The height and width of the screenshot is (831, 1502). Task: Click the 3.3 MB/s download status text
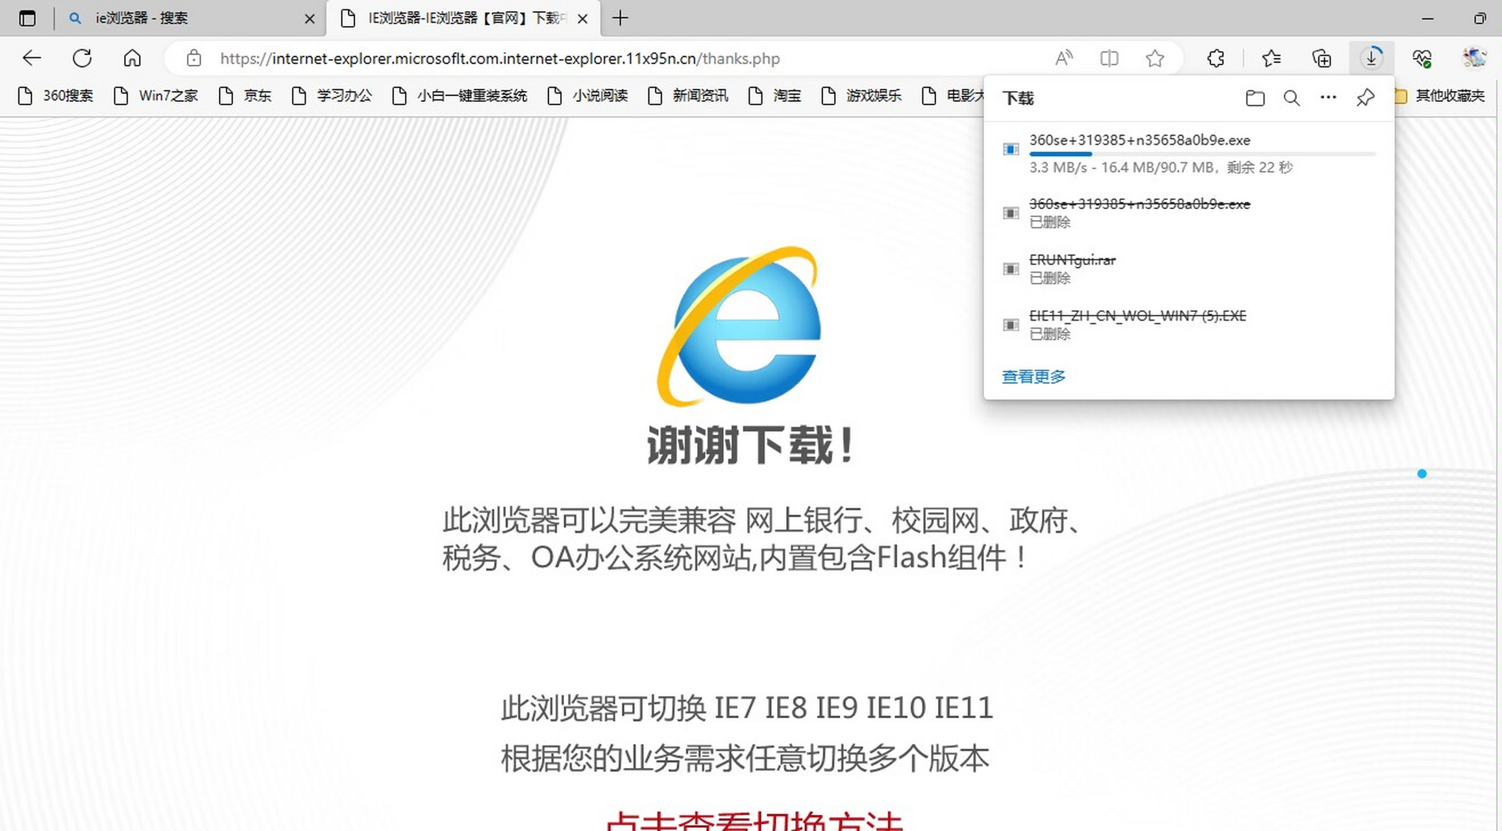pos(1161,167)
